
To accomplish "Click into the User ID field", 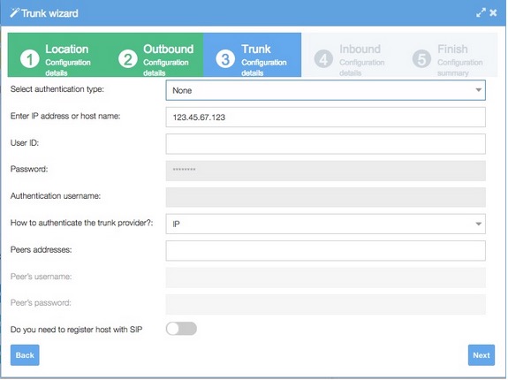I will coord(326,144).
